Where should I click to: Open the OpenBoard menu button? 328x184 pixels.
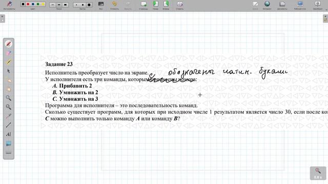[318, 5]
